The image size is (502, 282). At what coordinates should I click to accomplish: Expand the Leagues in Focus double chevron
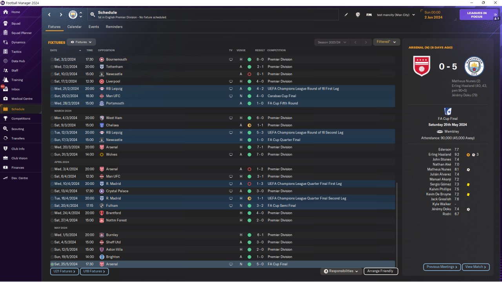[496, 15]
